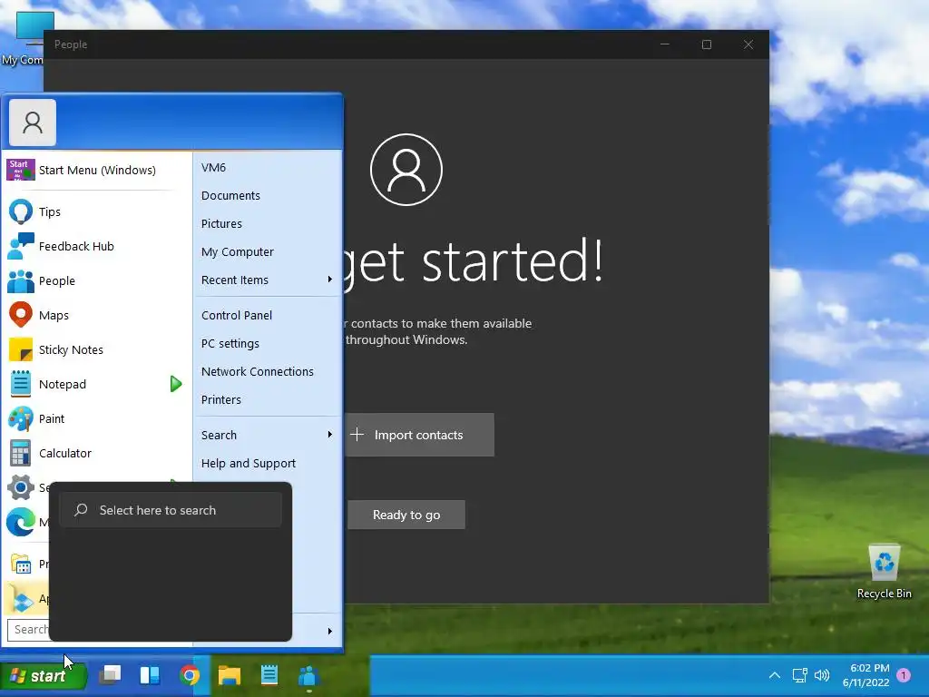Select the Recycle Bin desktop icon
Viewport: 929px width, 697px height.
tap(884, 572)
